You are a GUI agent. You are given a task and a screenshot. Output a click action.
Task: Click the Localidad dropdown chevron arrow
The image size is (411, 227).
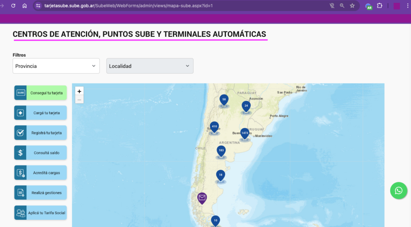click(x=187, y=66)
